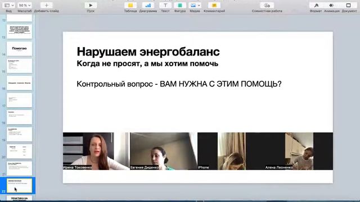The width and height of the screenshot is (360, 202).
Task: Insert a chart via Диаграмма icon
Action: click(148, 5)
